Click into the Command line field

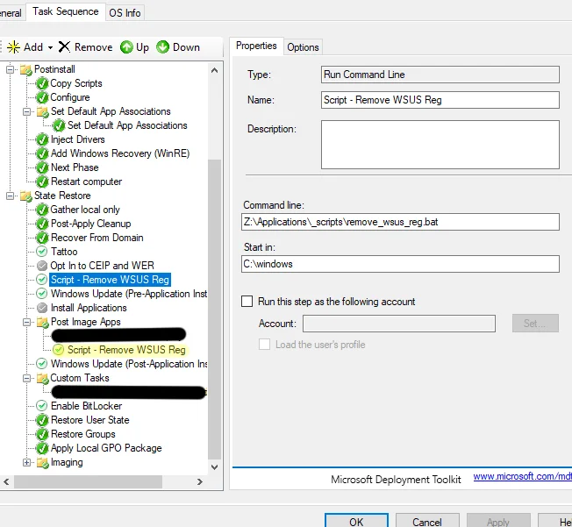(400, 222)
